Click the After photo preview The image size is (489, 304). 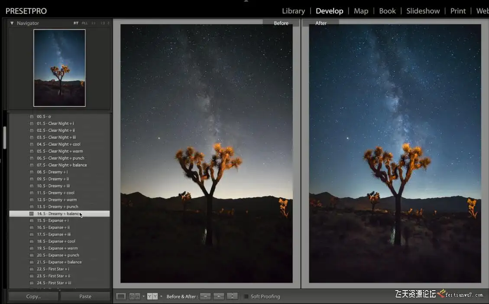(395, 154)
